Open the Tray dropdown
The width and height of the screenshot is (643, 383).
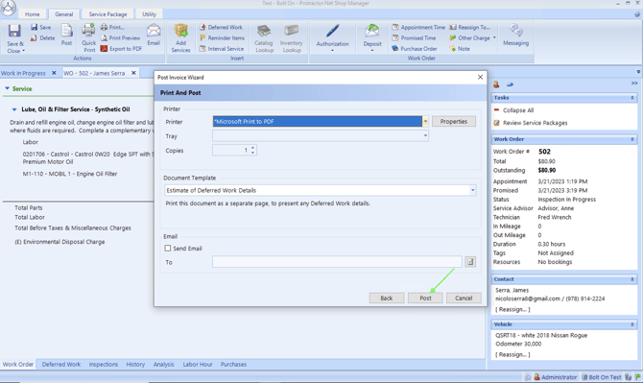tap(425, 135)
